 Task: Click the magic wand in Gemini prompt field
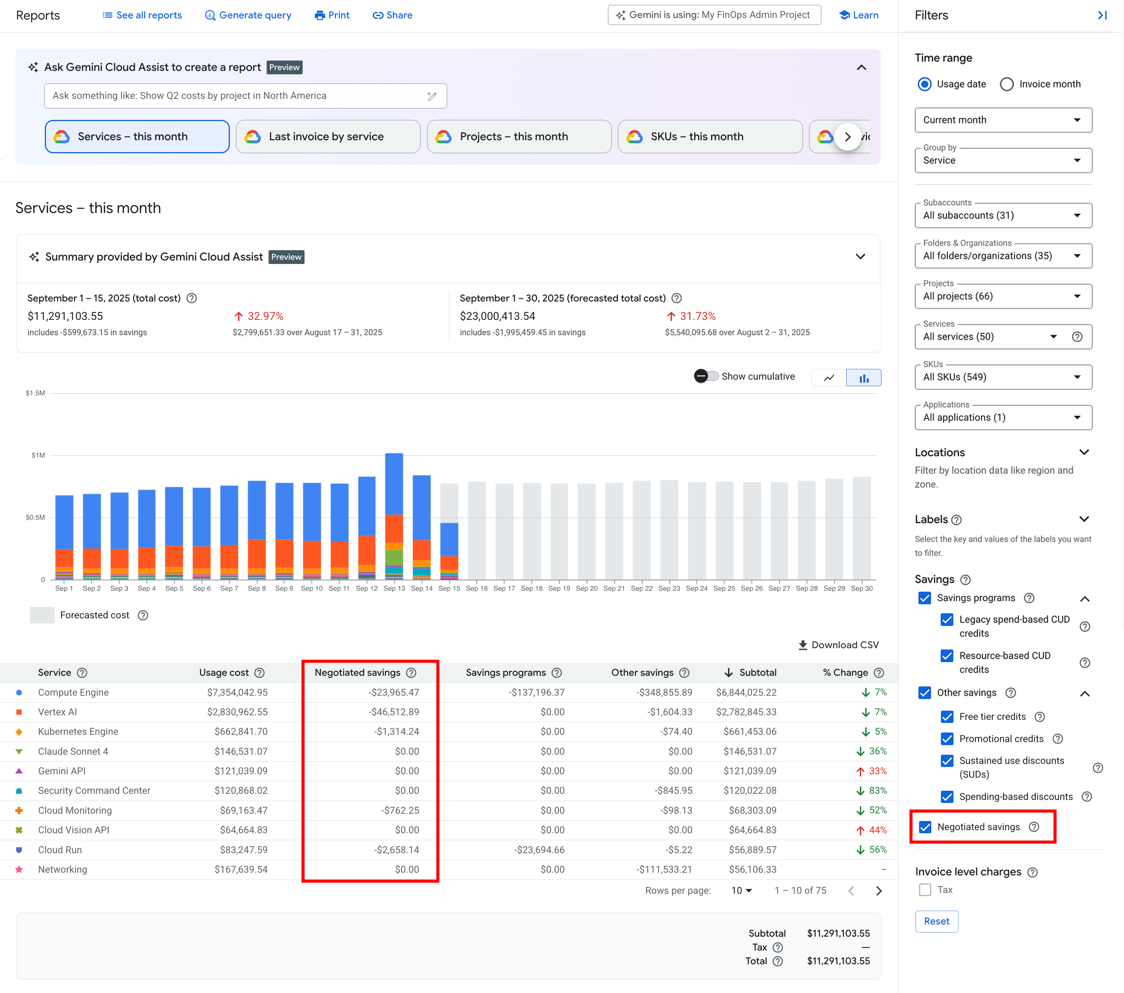(x=433, y=96)
